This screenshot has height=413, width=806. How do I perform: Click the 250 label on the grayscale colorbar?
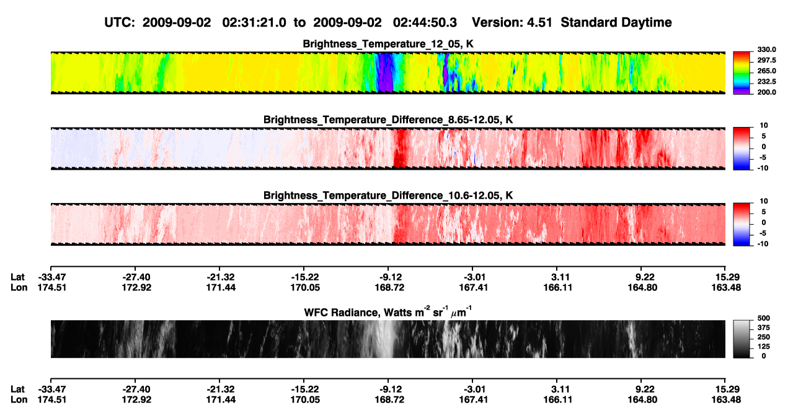tap(763, 337)
